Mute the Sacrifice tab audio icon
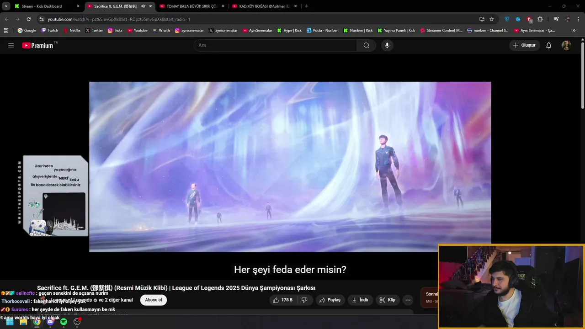The height and width of the screenshot is (329, 585). 143,6
